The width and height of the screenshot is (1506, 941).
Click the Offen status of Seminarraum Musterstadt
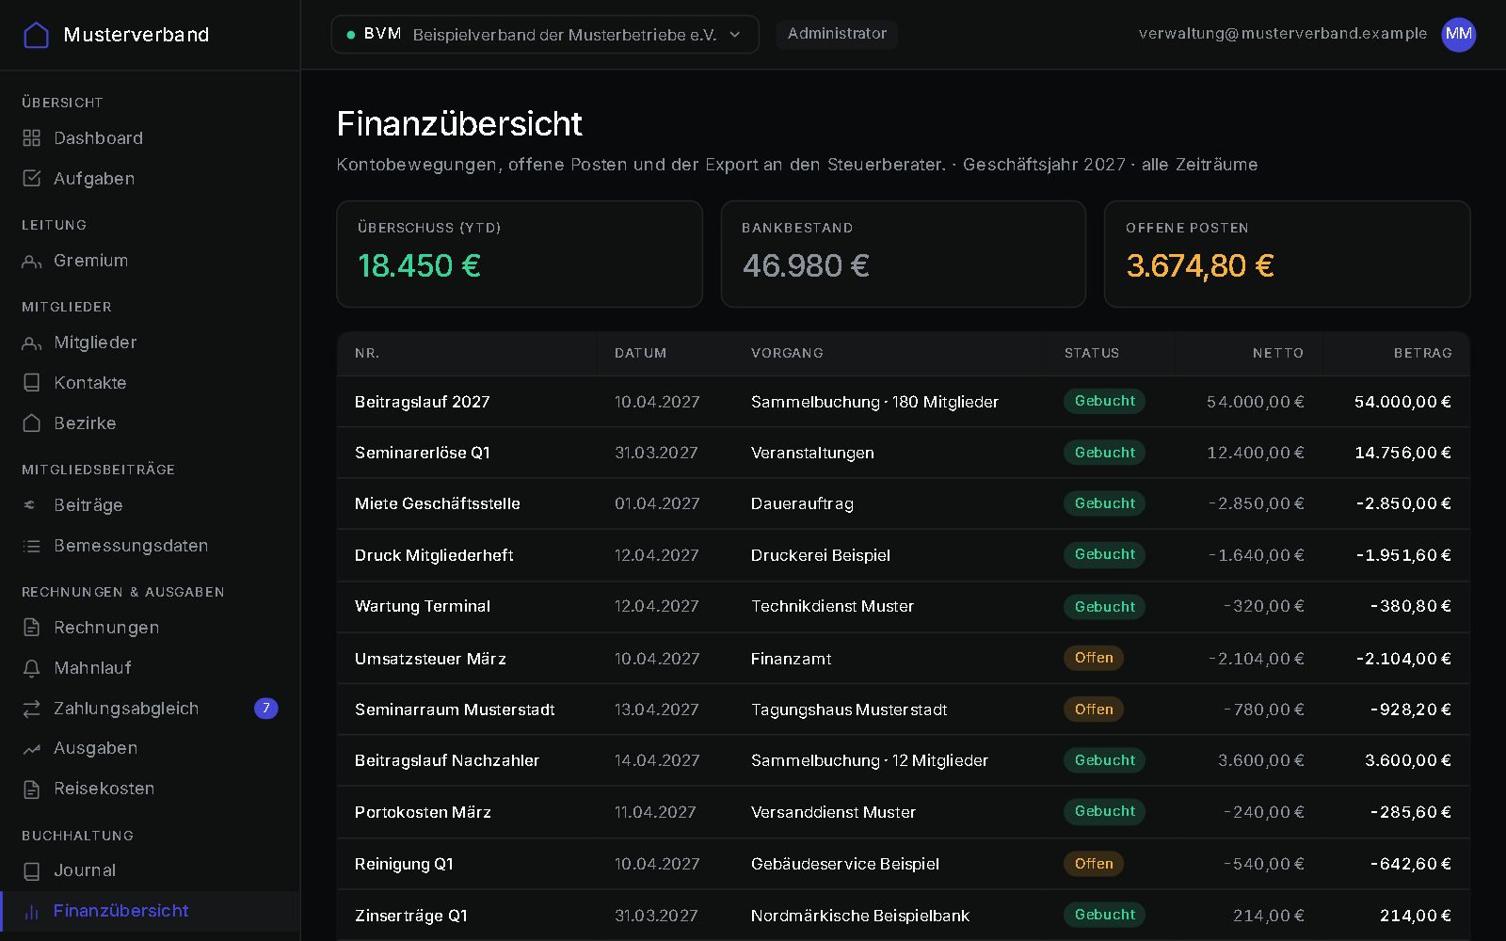coord(1094,710)
